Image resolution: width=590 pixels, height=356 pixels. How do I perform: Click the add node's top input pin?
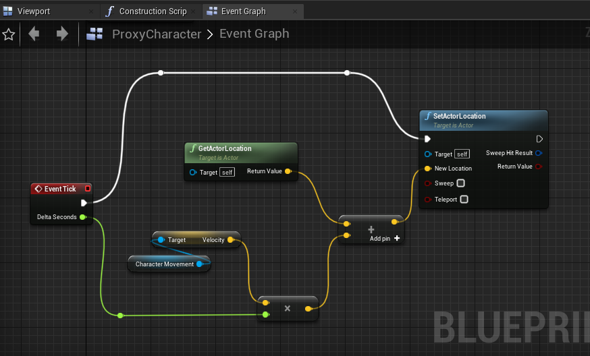coord(346,224)
